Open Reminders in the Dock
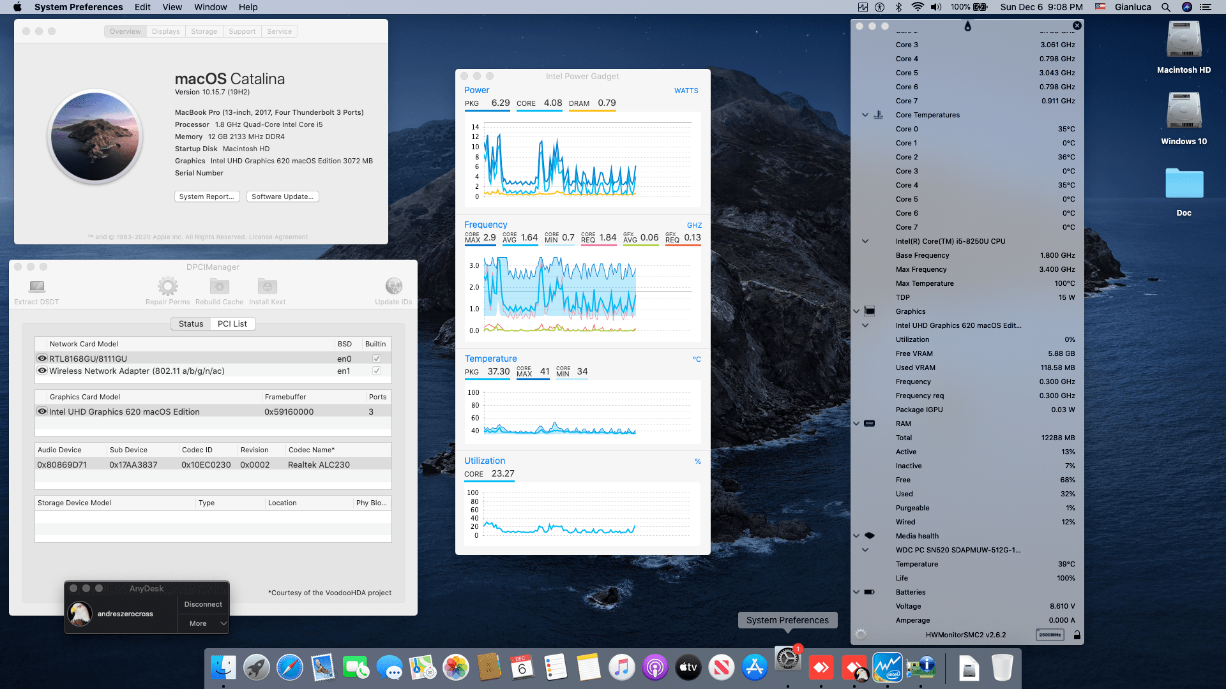Screen dimensions: 1226x689 coord(556,668)
